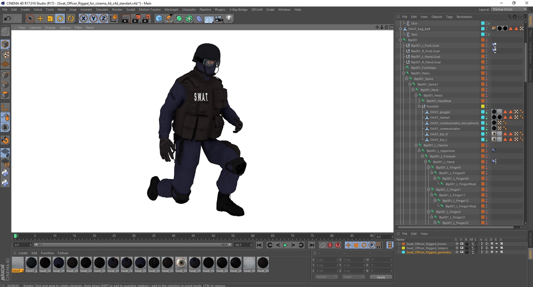This screenshot has height=287, width=533.
Task: Add a Light object icon
Action: tap(229, 19)
